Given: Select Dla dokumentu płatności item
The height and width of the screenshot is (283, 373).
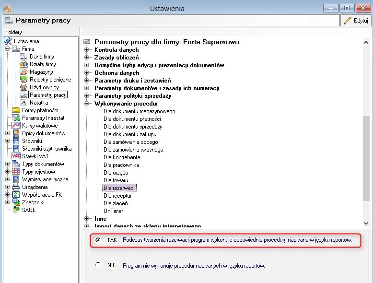Looking at the screenshot, I should 132,119.
